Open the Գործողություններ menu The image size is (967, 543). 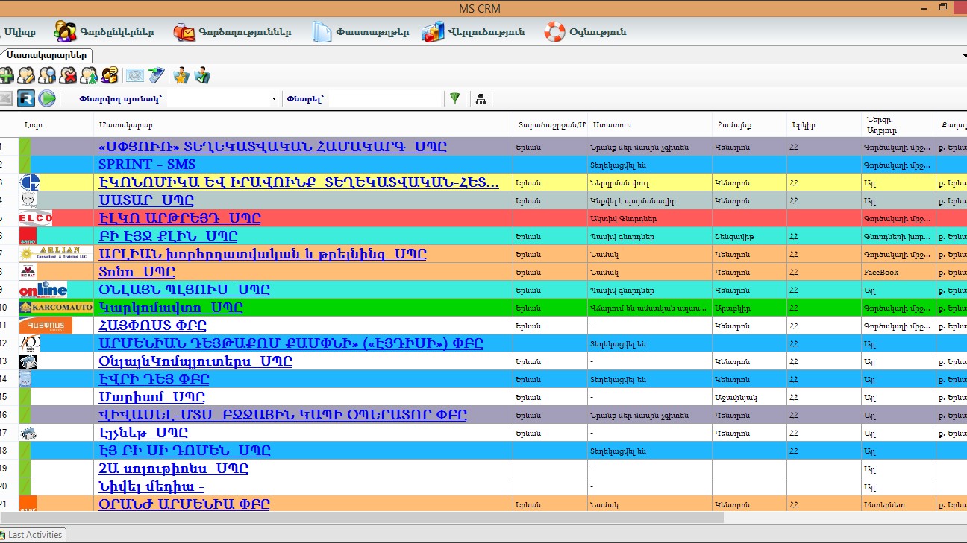coord(232,32)
